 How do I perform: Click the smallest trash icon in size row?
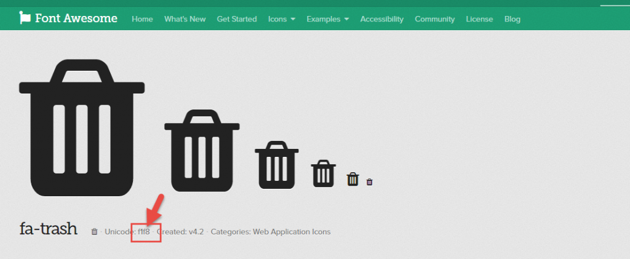(x=370, y=182)
